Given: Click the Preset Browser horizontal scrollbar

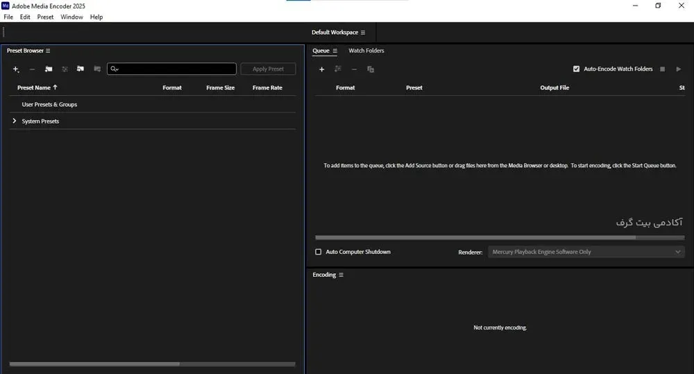Looking at the screenshot, I should [94, 364].
